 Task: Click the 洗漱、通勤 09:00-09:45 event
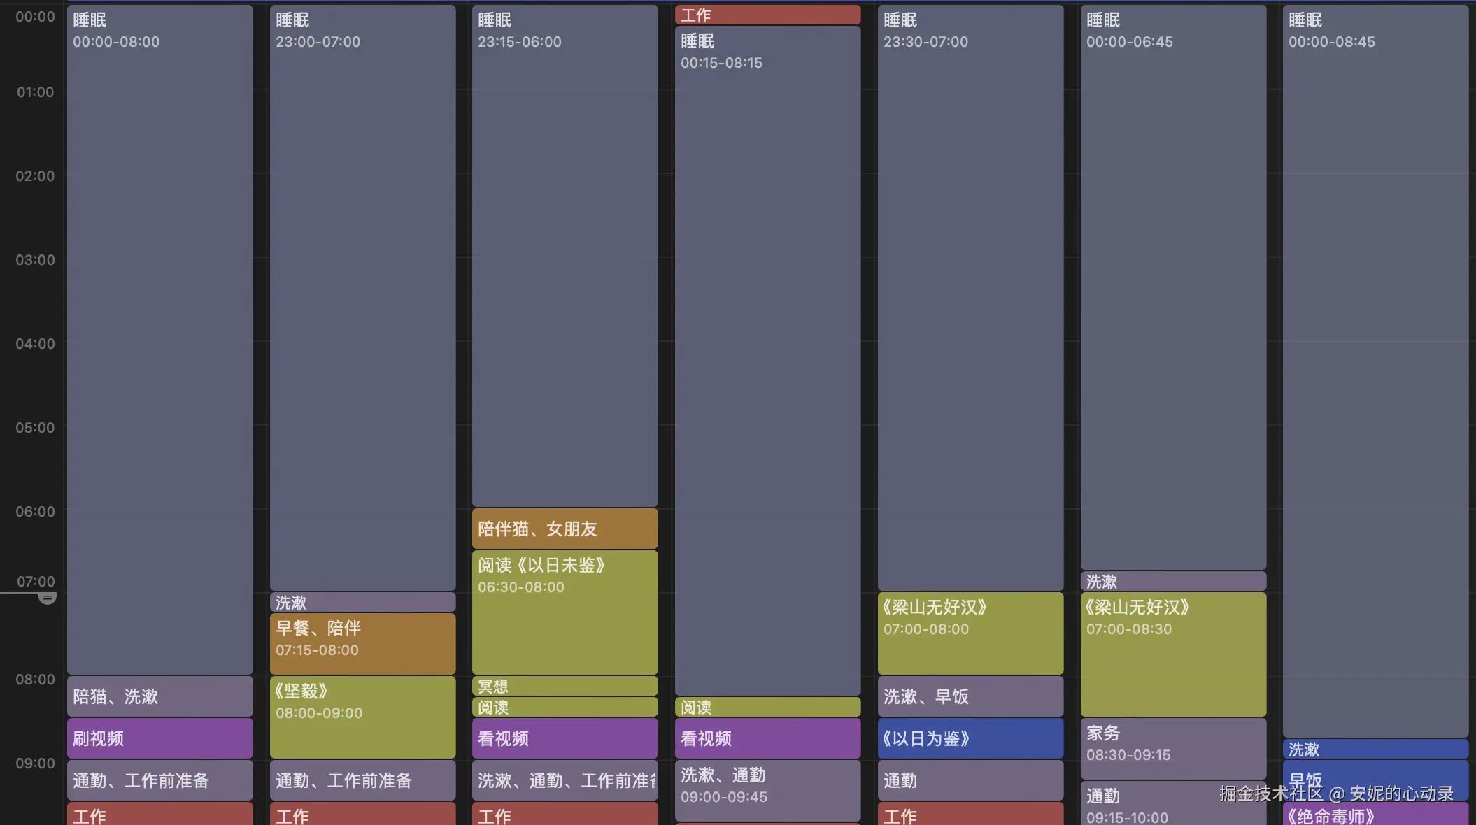click(767, 790)
